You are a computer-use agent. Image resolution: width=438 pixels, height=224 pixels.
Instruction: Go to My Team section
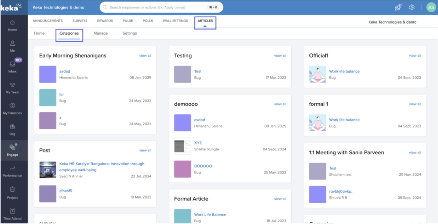coord(12,88)
